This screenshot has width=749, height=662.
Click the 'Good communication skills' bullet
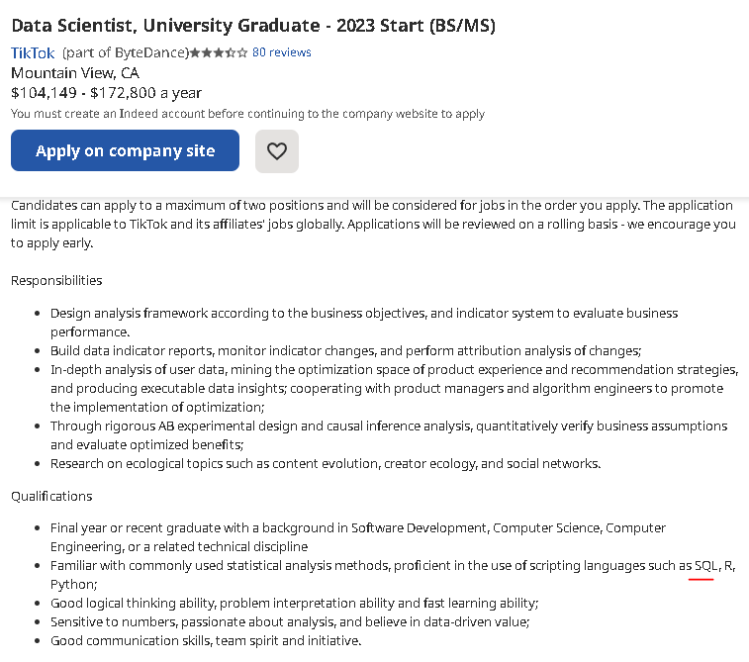click(206, 640)
